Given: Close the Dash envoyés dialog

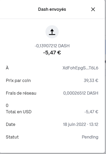Looking at the screenshot, I should point(93,9).
